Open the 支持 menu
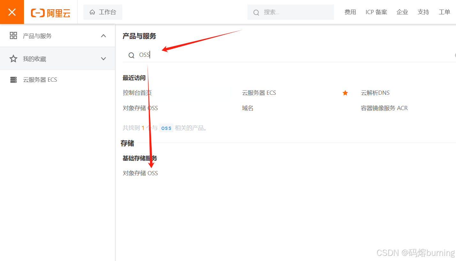456x261 pixels. click(423, 12)
